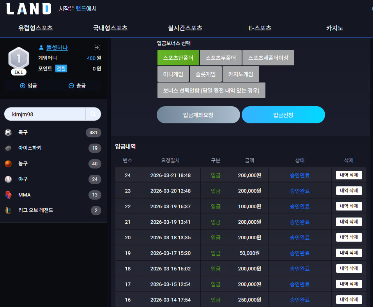Select the 스포츠두폴더 bonus option
Image resolution: width=373 pixels, height=307 pixels.
(x=221, y=58)
